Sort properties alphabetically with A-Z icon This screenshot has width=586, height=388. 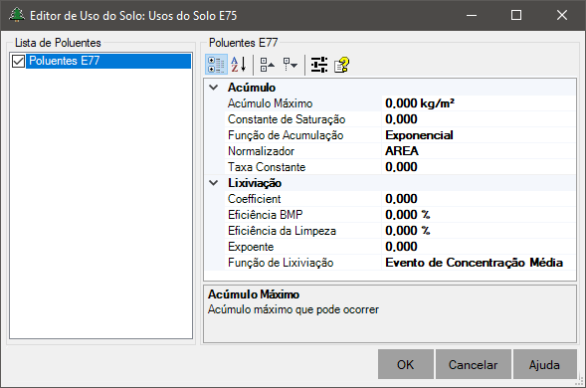239,65
